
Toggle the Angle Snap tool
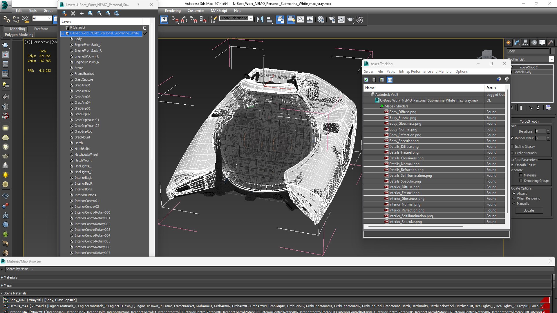pos(184,19)
